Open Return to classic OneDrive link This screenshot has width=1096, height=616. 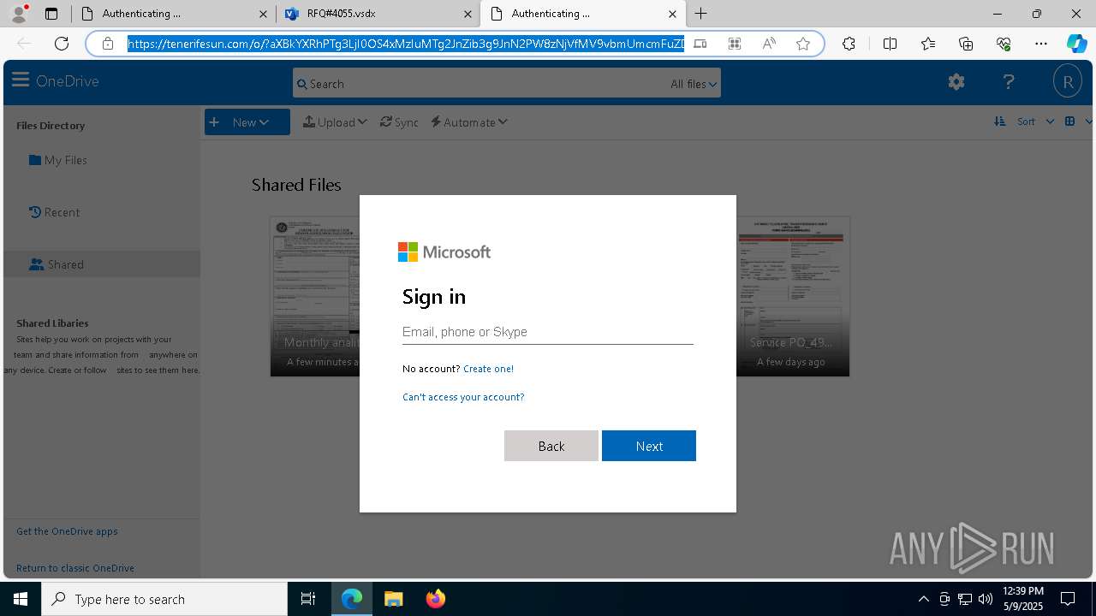(x=75, y=568)
